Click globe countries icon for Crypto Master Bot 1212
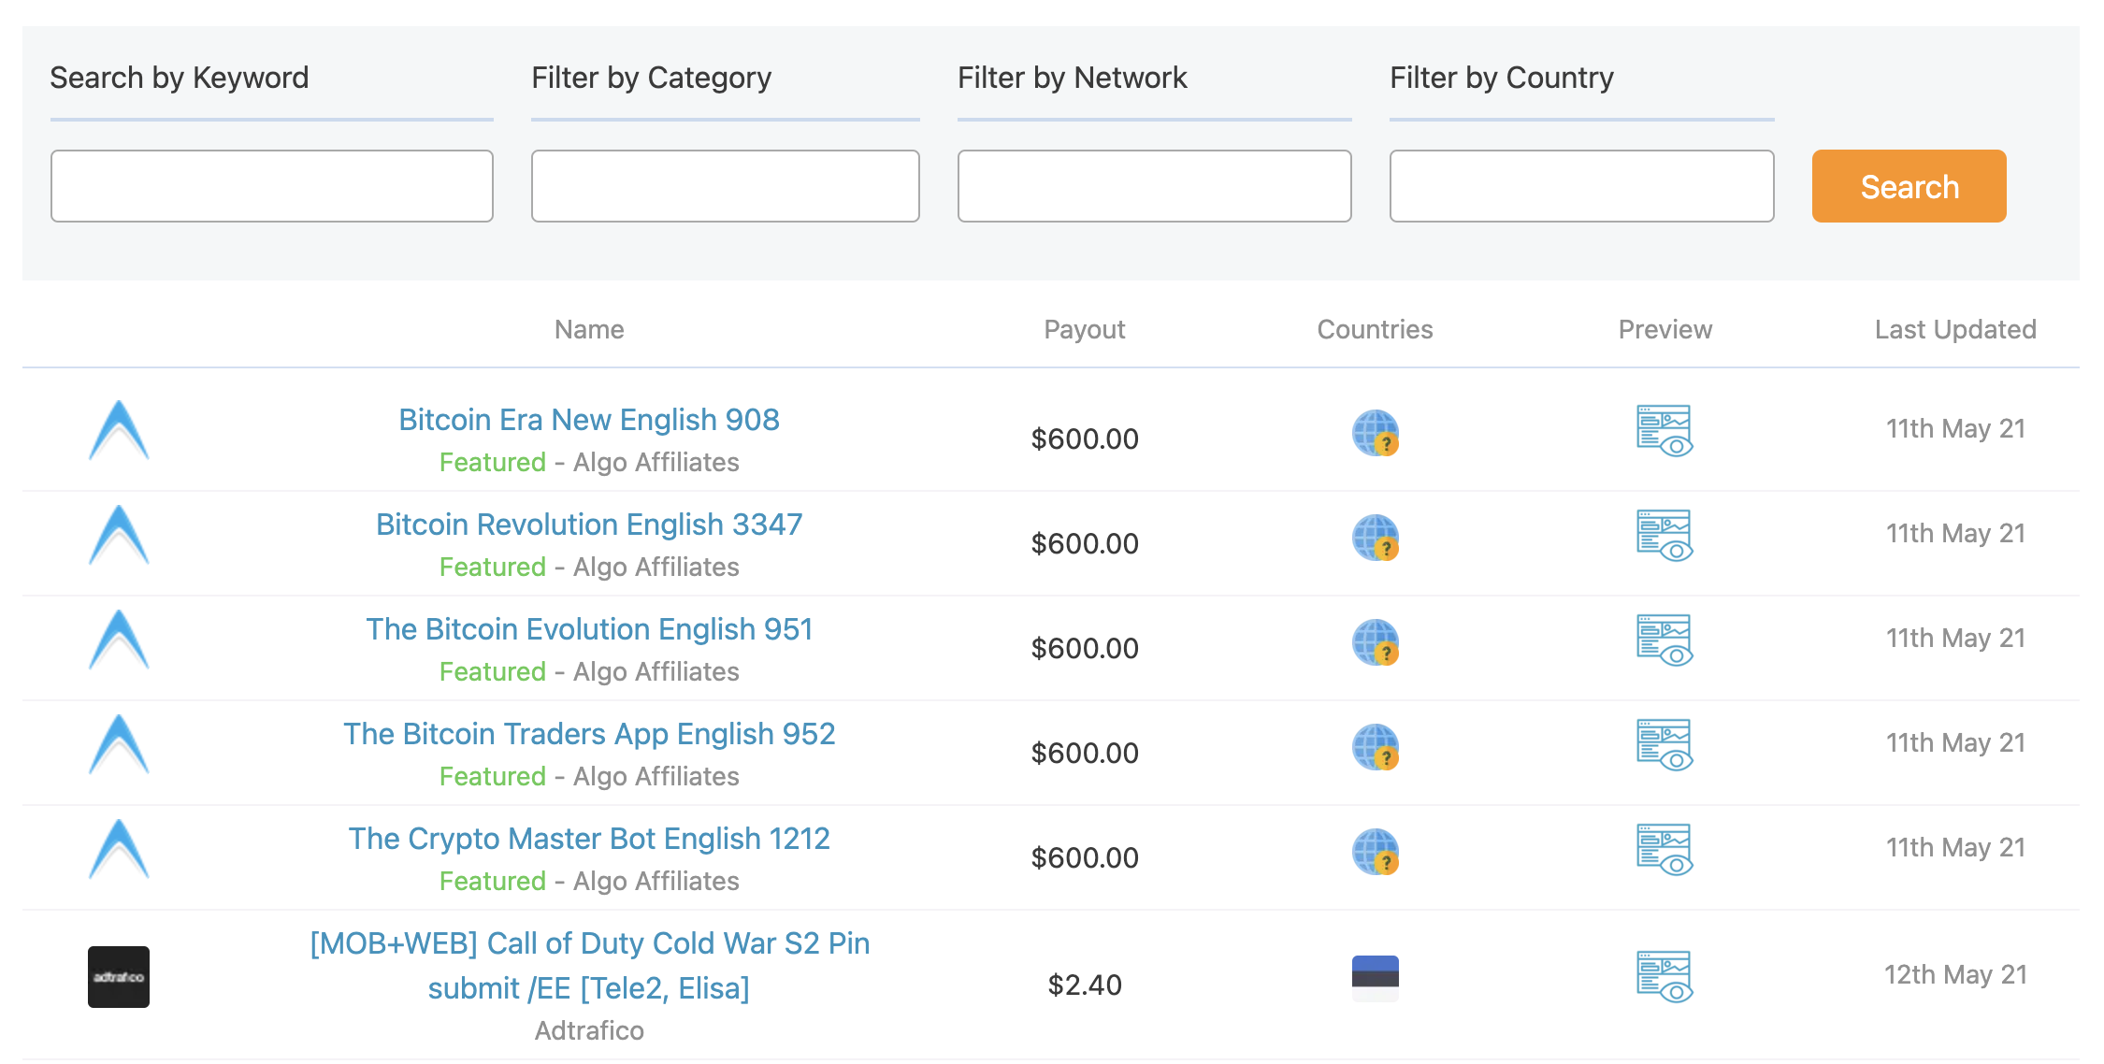The height and width of the screenshot is (1064, 2104). coord(1376,852)
